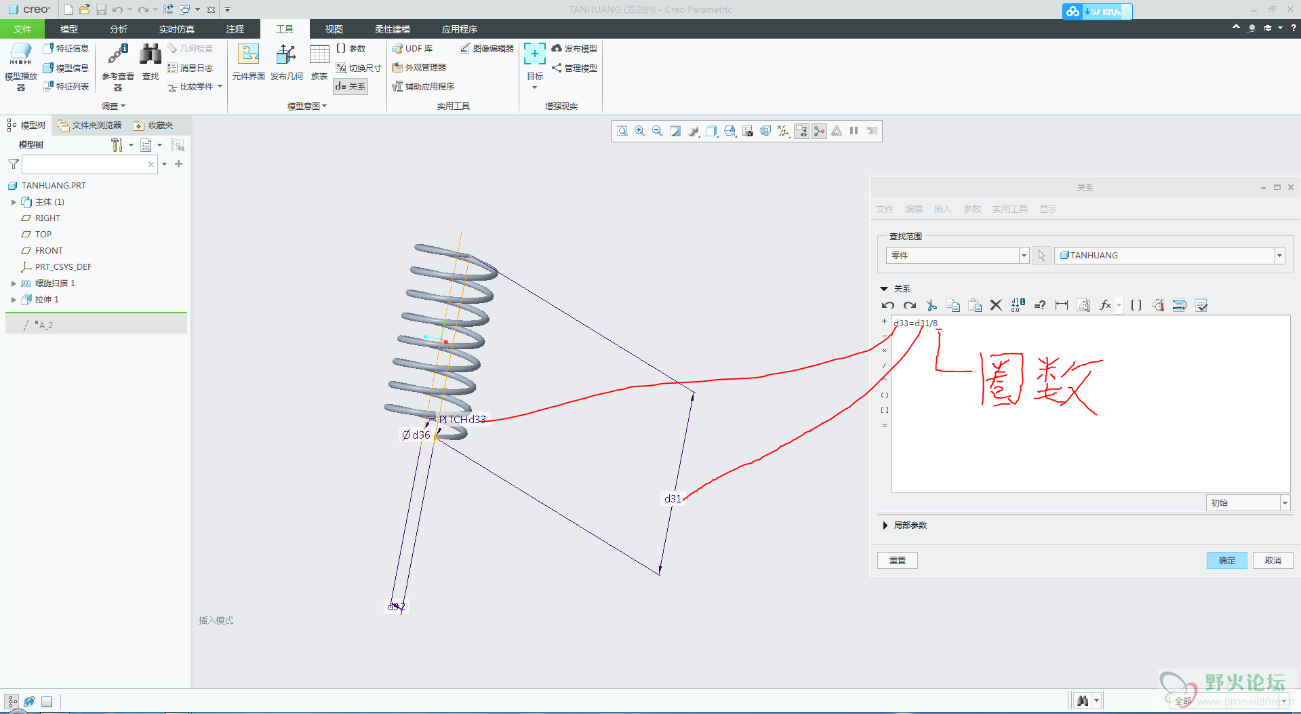This screenshot has width=1301, height=714.
Task: Click the Refit view icon in graphics toolbar
Action: point(622,131)
